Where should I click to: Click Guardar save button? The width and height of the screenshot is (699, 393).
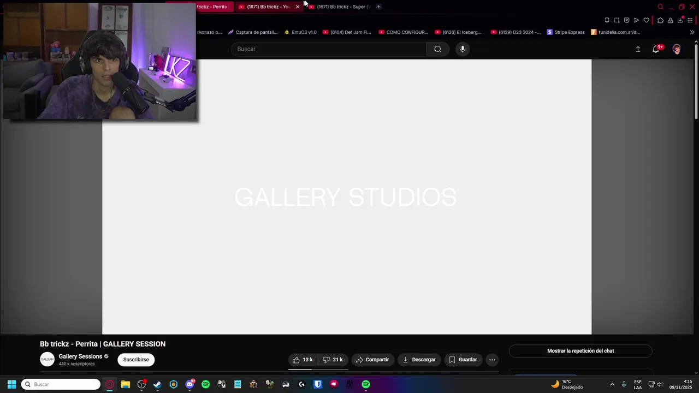tap(463, 360)
